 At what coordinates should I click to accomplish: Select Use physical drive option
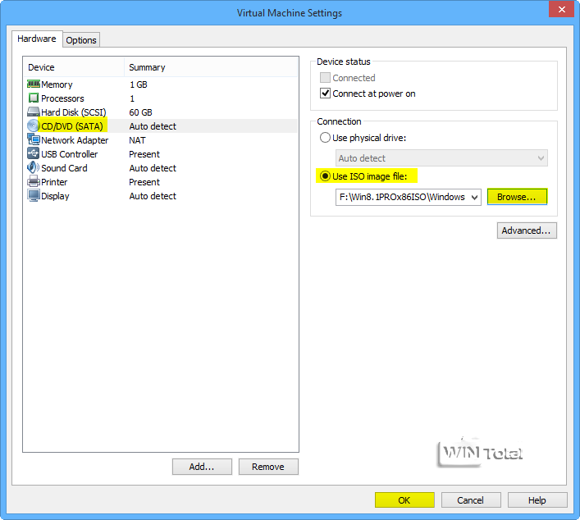325,138
